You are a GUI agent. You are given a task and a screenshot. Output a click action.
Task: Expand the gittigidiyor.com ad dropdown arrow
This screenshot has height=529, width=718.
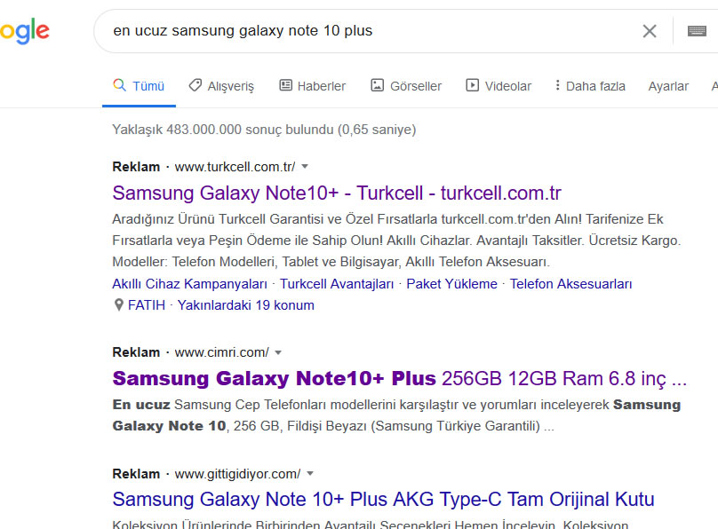point(310,474)
